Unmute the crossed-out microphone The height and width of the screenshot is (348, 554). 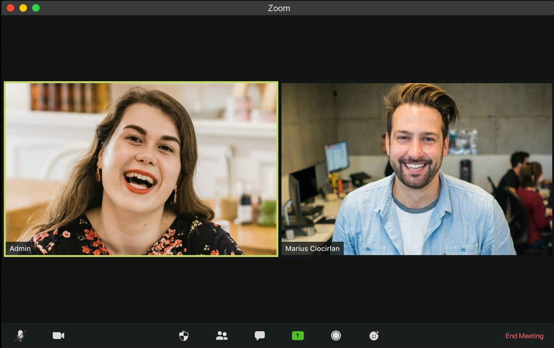pos(21,335)
